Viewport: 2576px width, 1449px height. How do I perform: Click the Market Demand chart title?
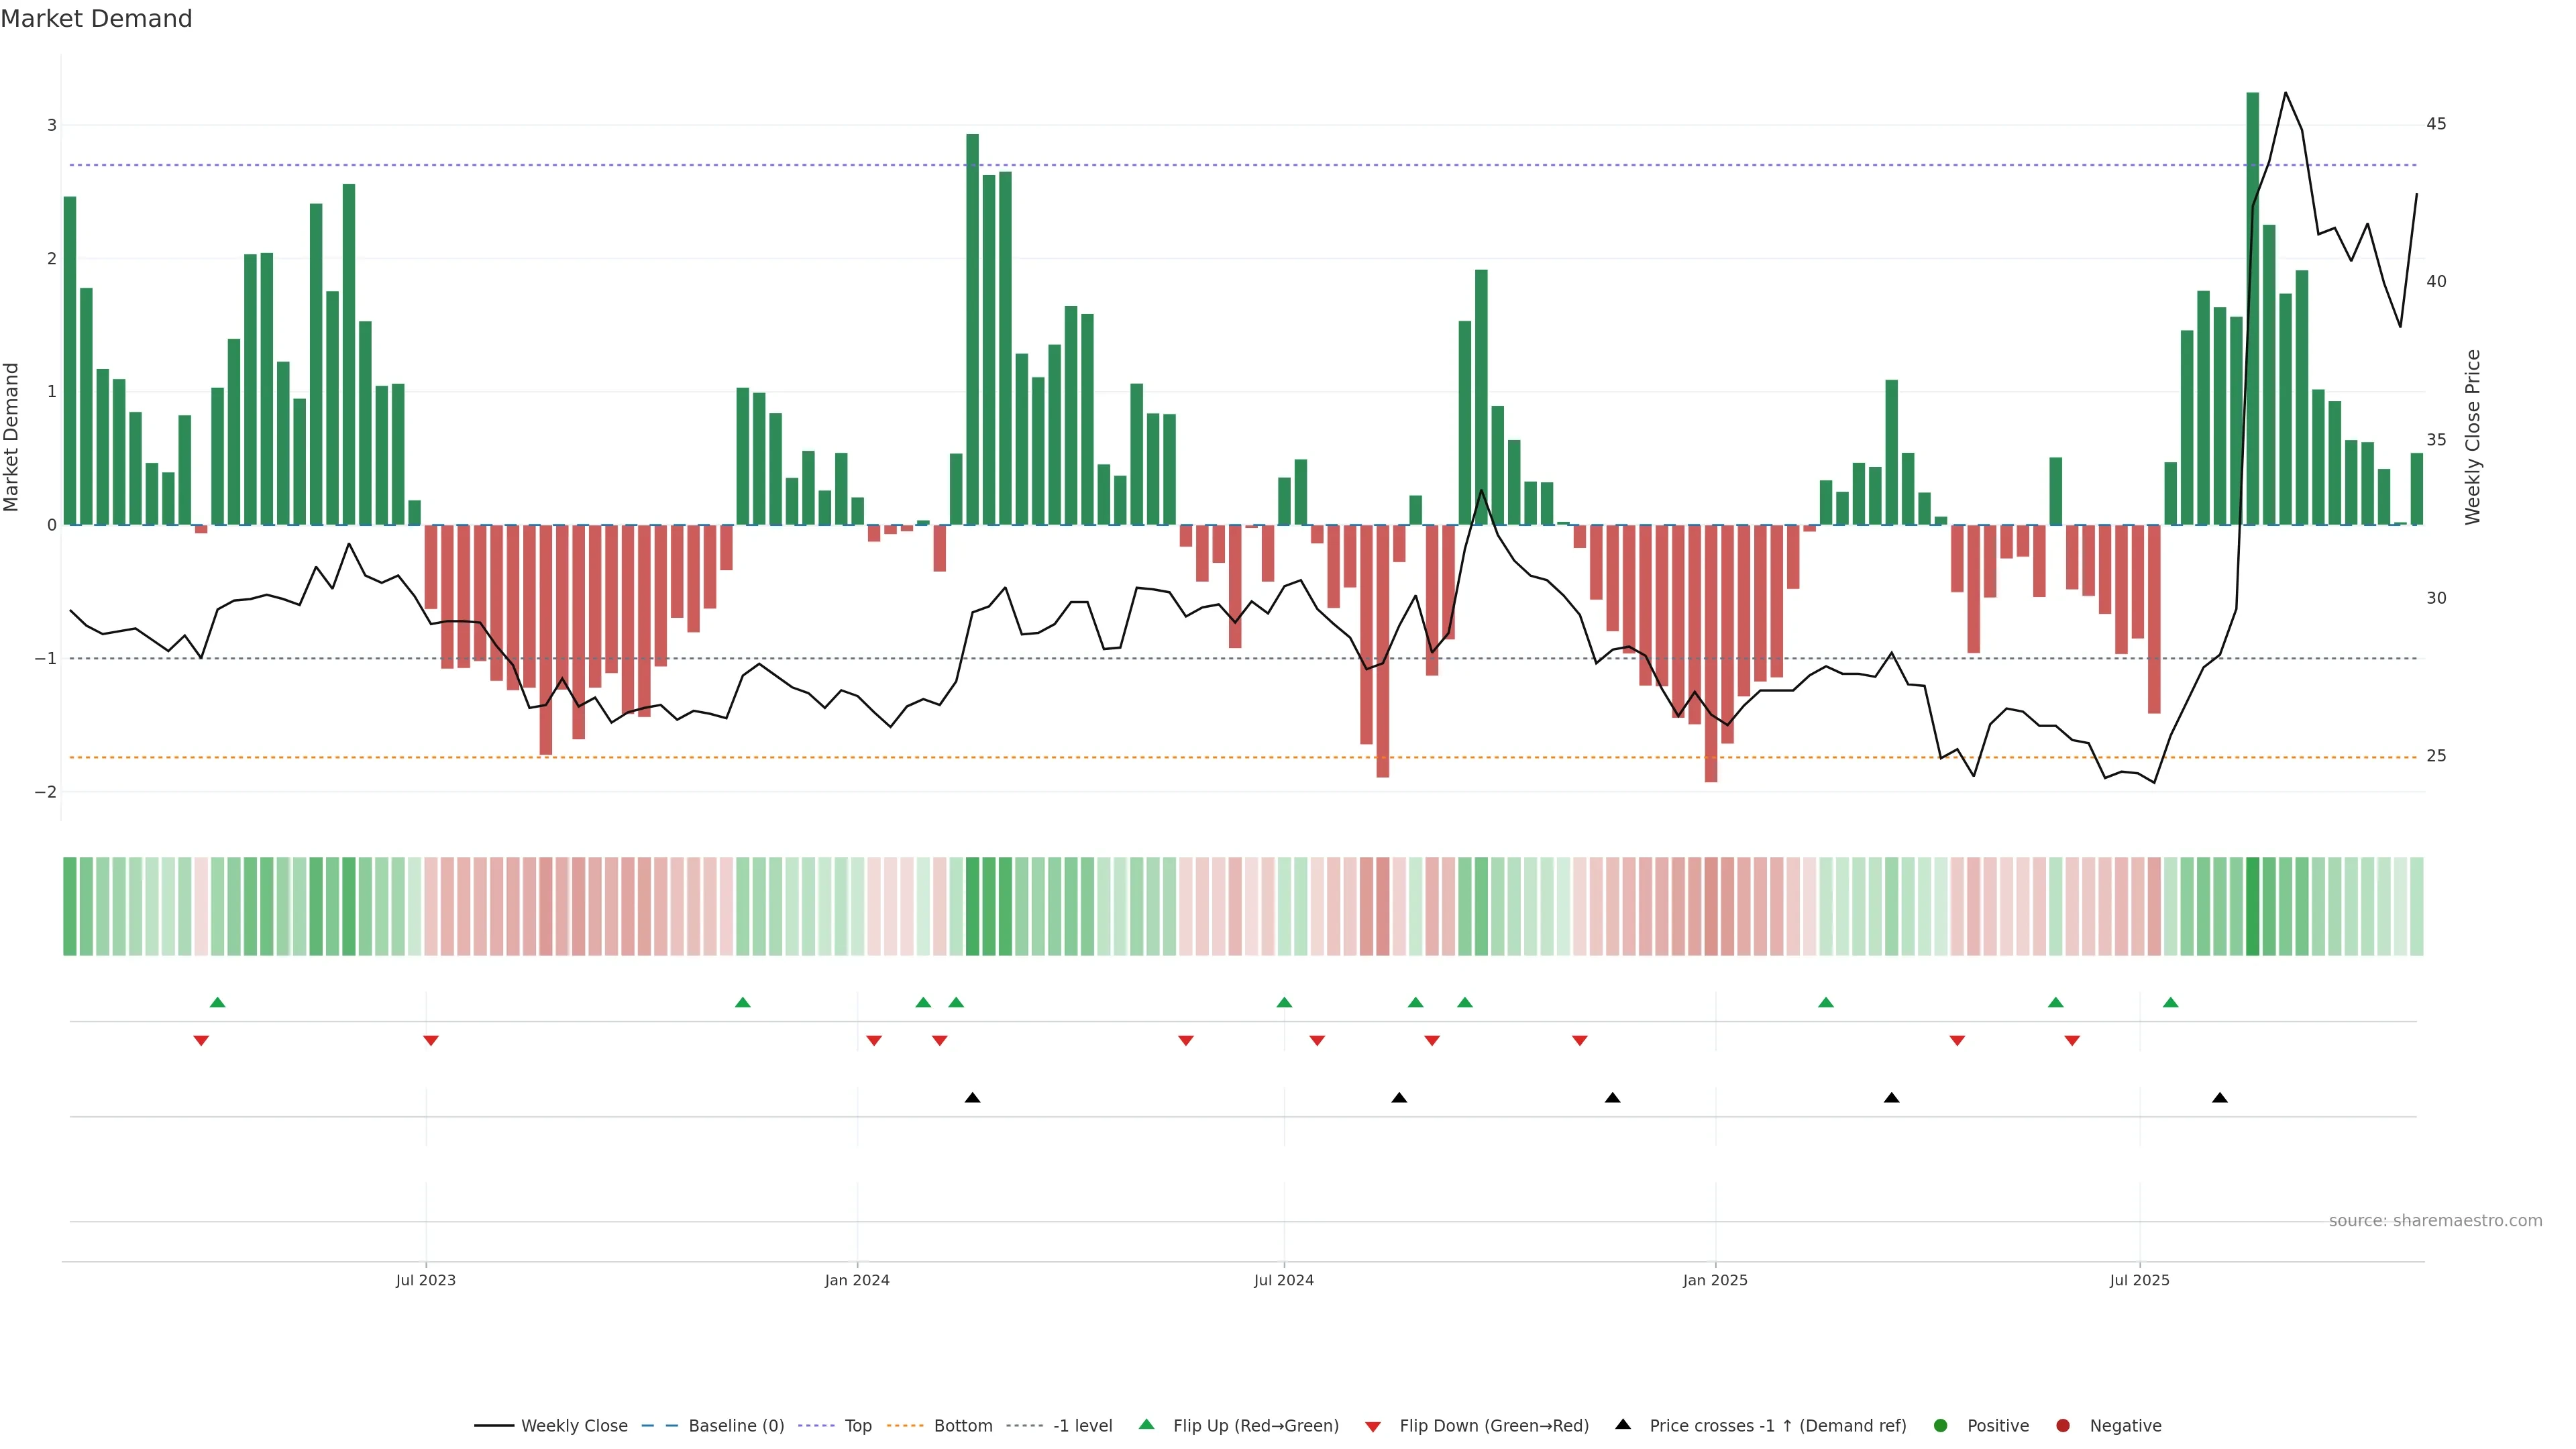[x=96, y=19]
